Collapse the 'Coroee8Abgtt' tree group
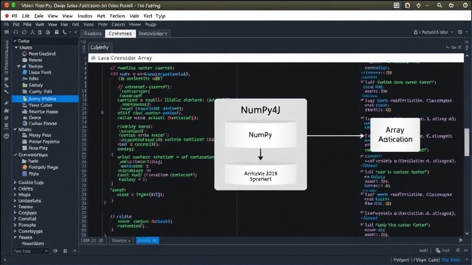Screen dimensions: 472x265 point(15,155)
